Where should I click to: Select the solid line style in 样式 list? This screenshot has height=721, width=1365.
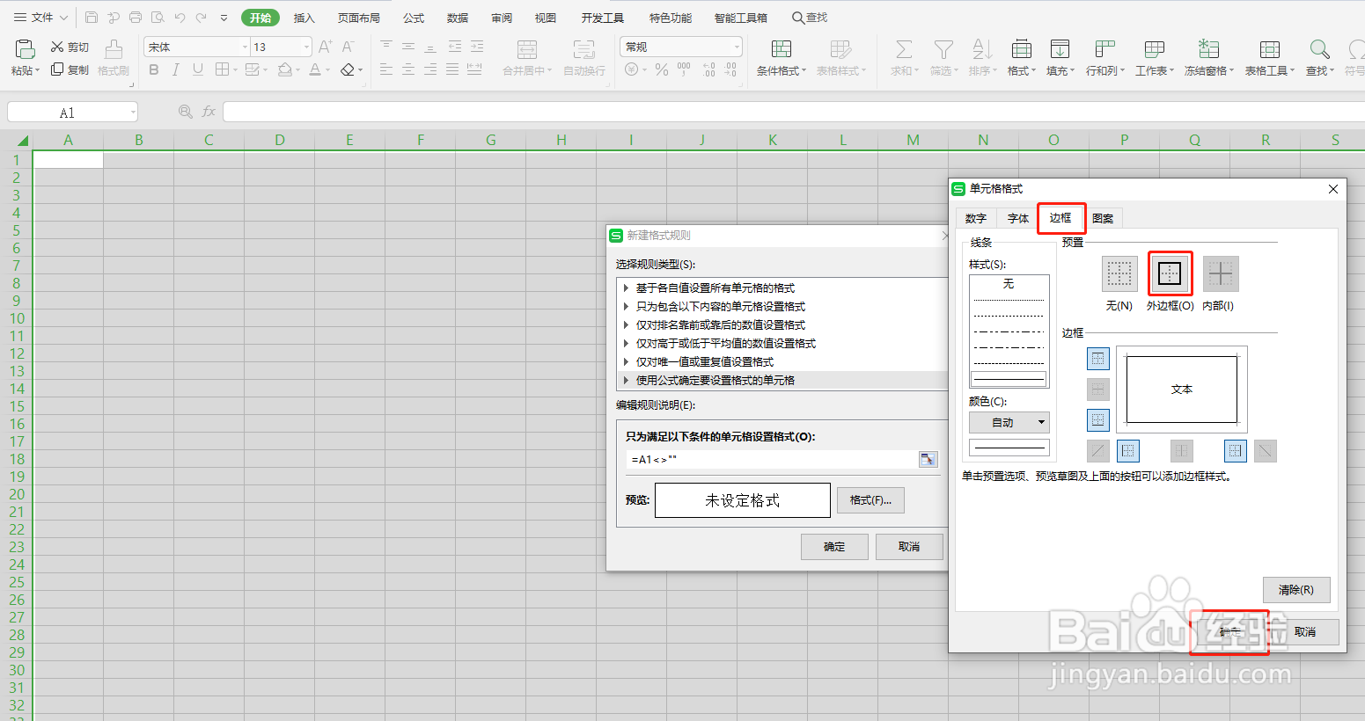pyautogui.click(x=1009, y=379)
